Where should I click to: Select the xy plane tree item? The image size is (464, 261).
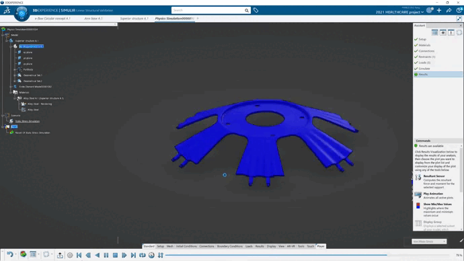[28, 52]
